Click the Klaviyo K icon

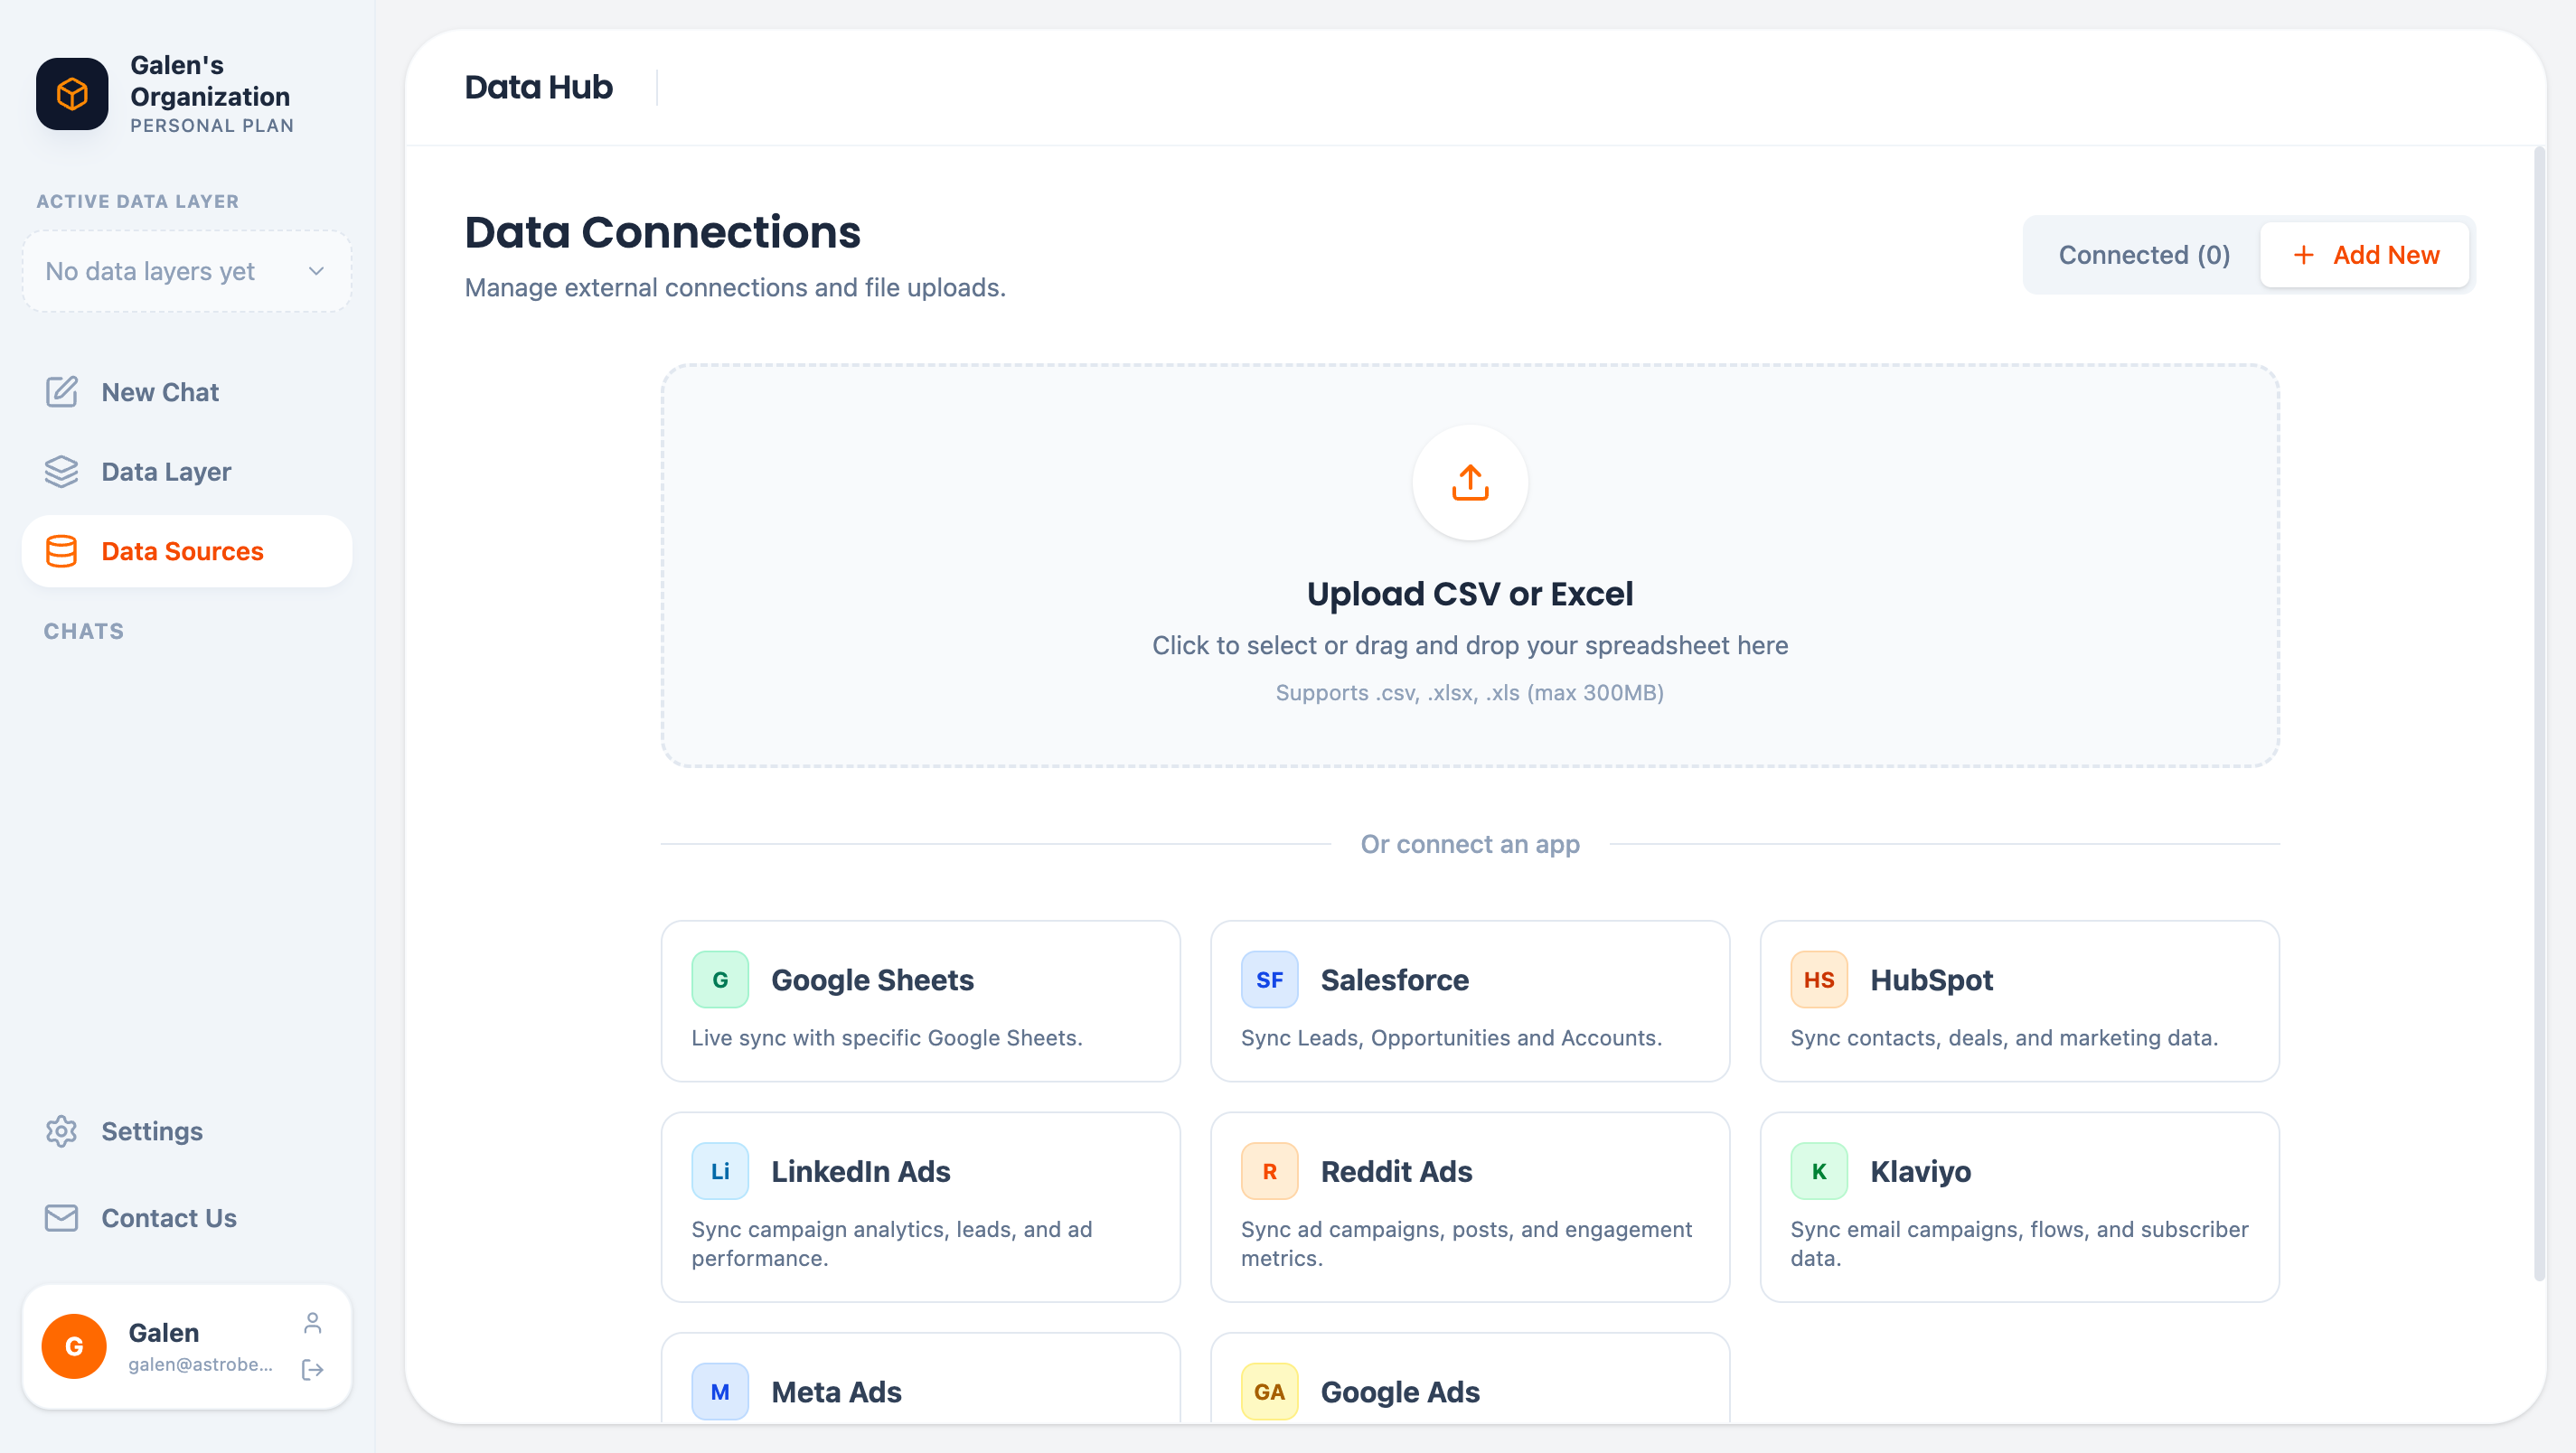[1817, 1170]
